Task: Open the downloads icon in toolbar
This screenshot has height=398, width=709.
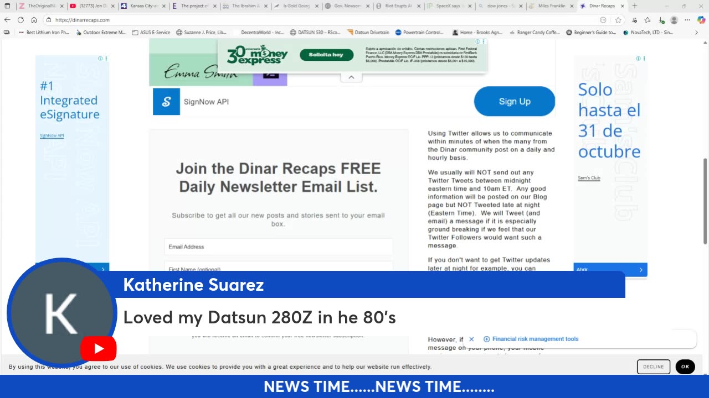Action: point(661,20)
